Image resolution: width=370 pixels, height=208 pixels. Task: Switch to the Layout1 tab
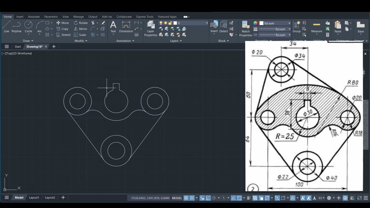[34, 198]
